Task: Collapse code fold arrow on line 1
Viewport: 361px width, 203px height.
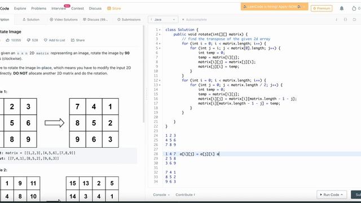Action: coord(160,30)
